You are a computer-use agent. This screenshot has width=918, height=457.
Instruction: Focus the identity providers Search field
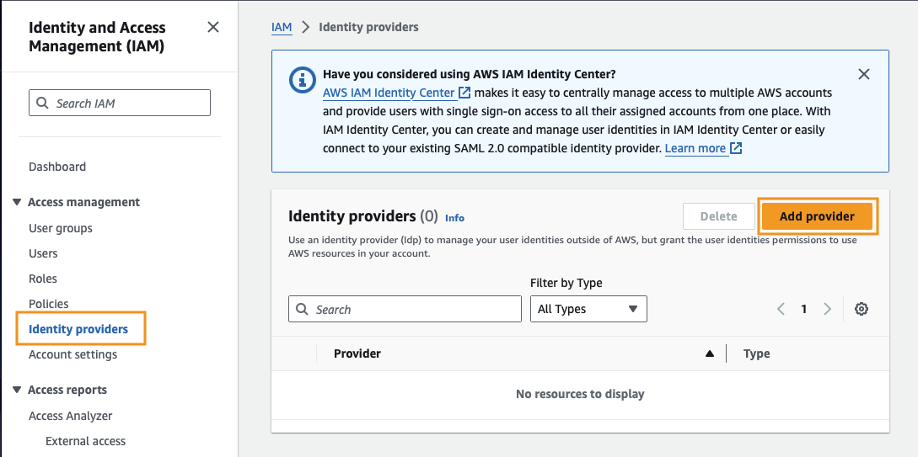[x=405, y=309]
